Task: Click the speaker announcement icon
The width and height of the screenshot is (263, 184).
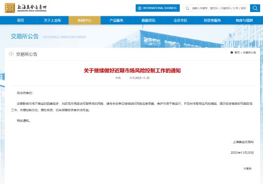Action: point(11,54)
